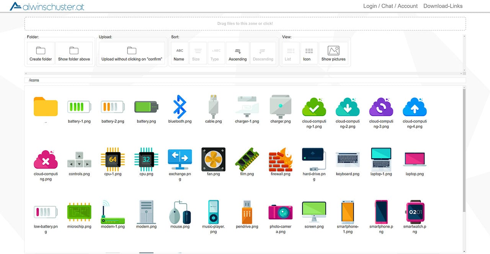
Task: Open the cpu-1.png chip icon
Action: click(113, 159)
